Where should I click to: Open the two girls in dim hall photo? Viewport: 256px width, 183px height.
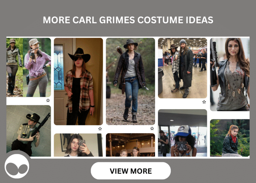pos(130,145)
